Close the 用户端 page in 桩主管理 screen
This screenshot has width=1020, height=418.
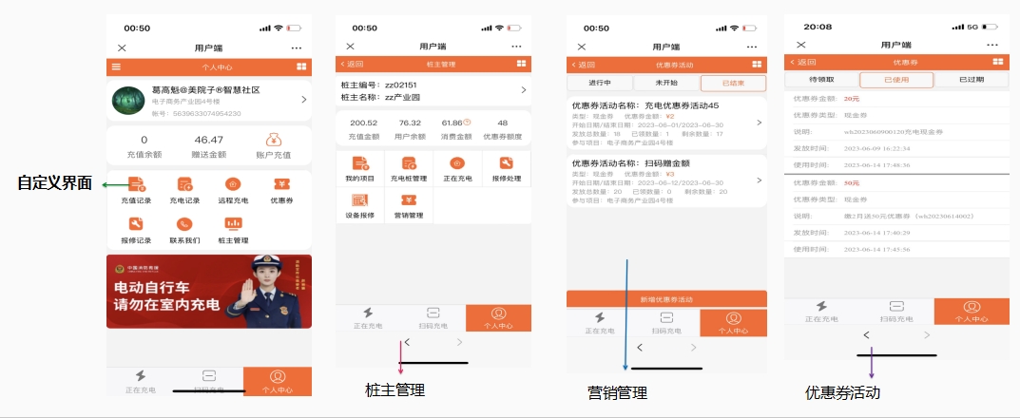350,47
